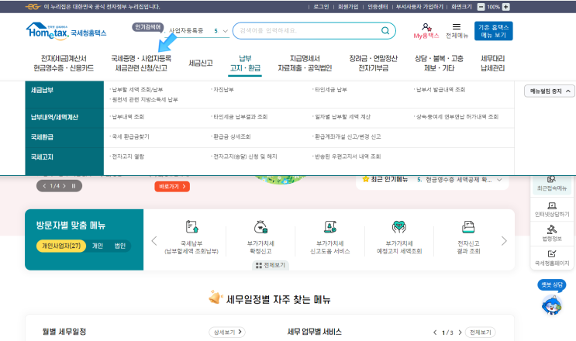
Task: Open 세무대리 납세관리 menu
Action: tap(492, 63)
